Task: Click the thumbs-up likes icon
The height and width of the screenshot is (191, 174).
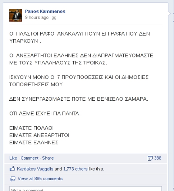Action: click(12, 169)
